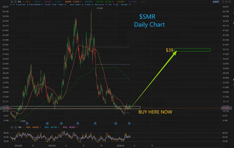
Task: Toggle the MA100 moving average line
Action: 89,2
